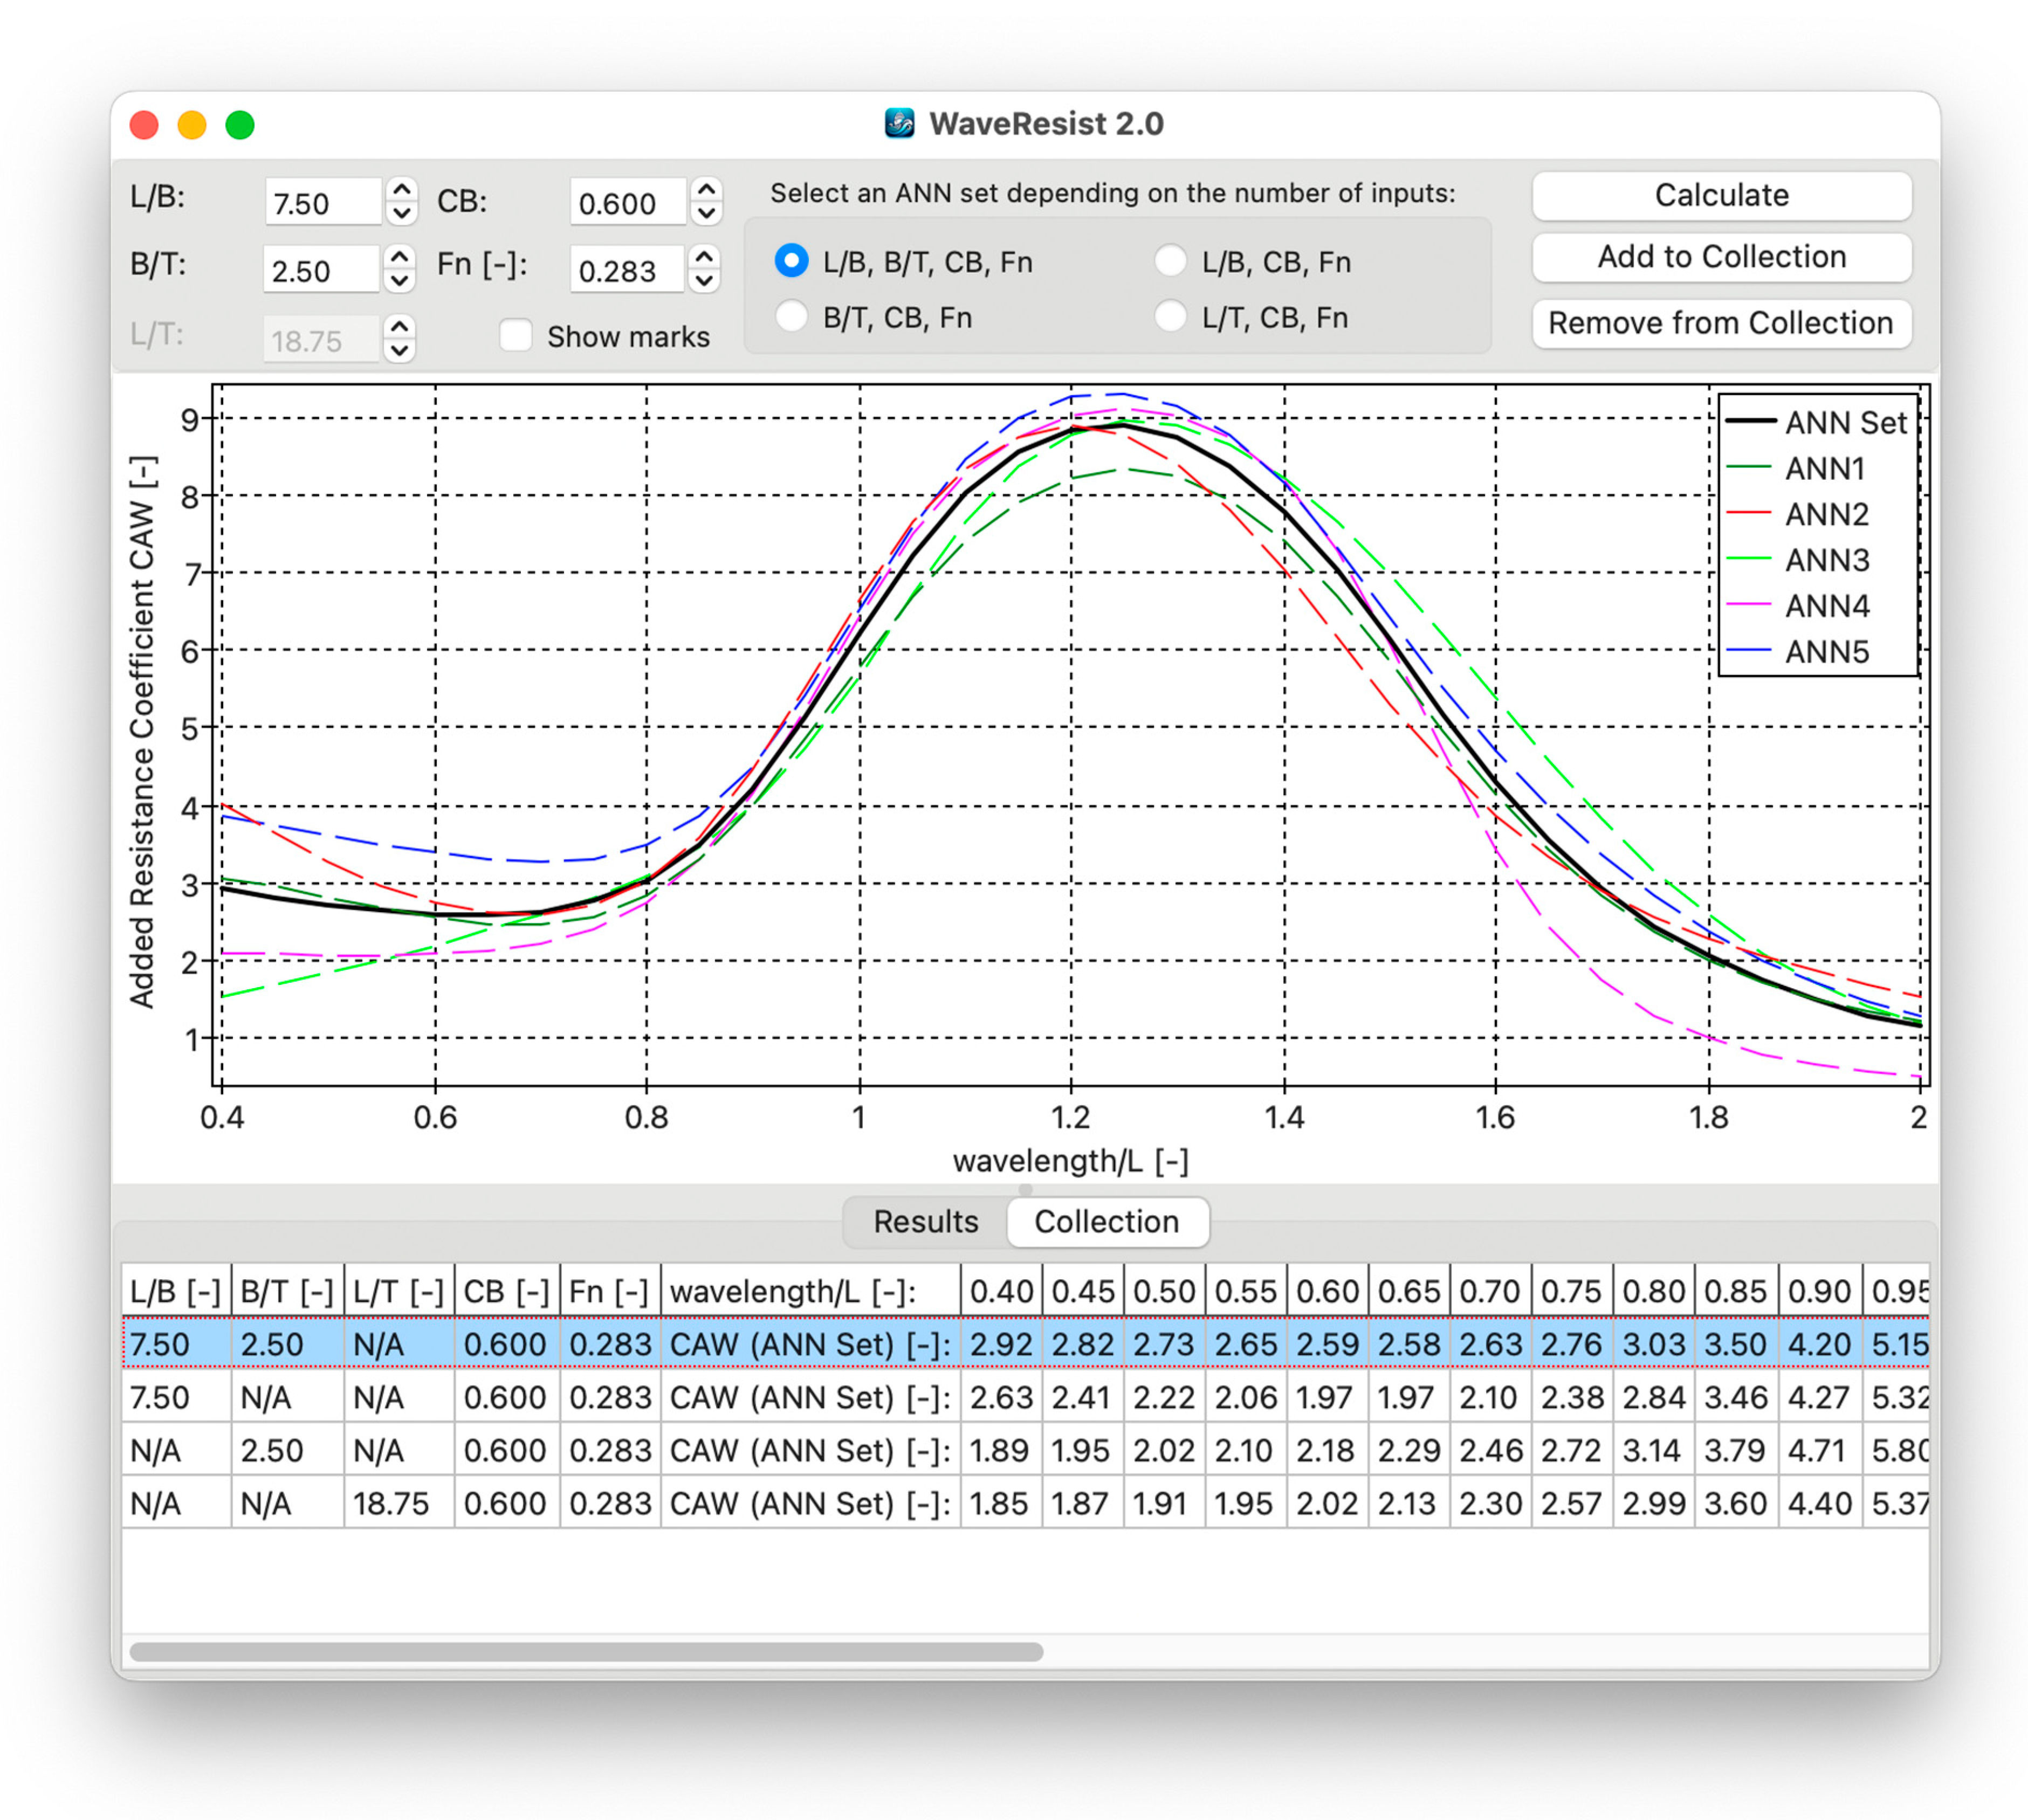Select the L/B, CB, Fn radio option
The width and height of the screenshot is (2028, 1820).
(1170, 261)
